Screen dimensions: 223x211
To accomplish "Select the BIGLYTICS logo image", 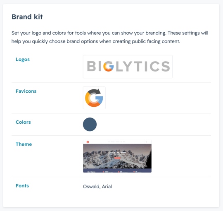I will (x=128, y=67).
